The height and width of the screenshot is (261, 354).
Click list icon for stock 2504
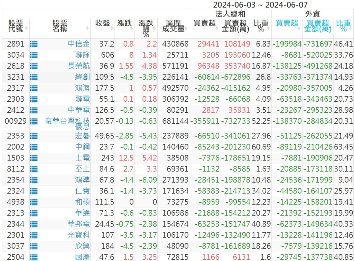[x=34, y=257]
